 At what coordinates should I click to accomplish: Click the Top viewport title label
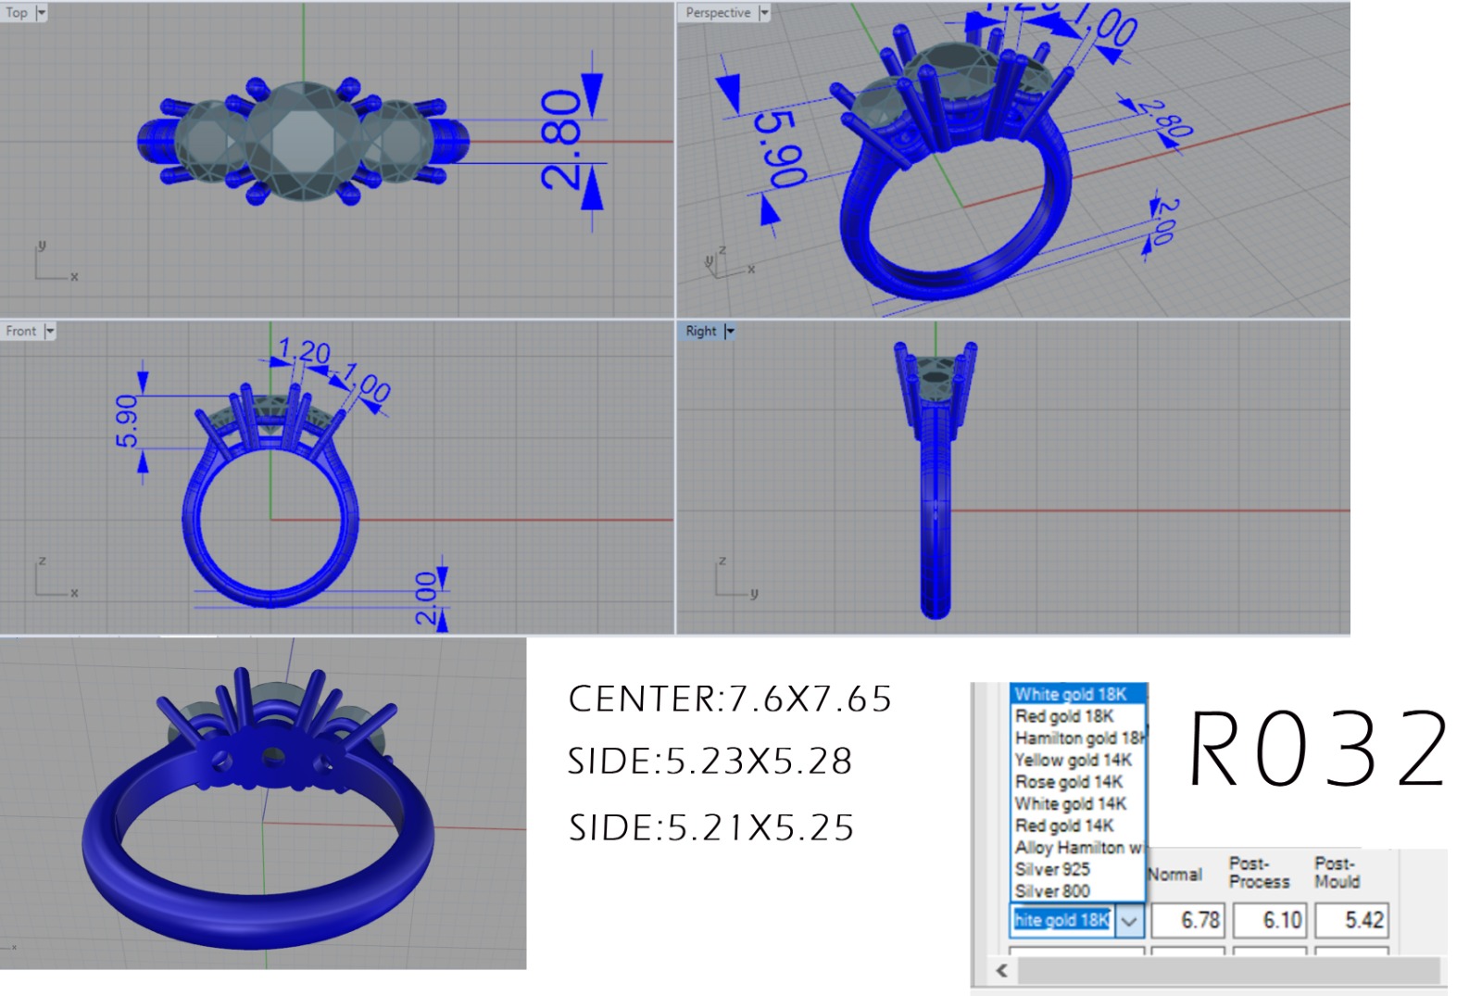[x=17, y=13]
